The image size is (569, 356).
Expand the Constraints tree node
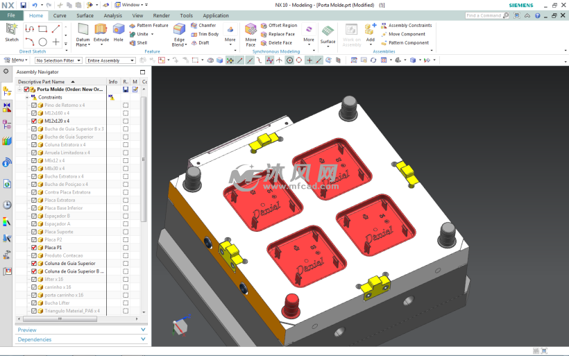click(27, 97)
